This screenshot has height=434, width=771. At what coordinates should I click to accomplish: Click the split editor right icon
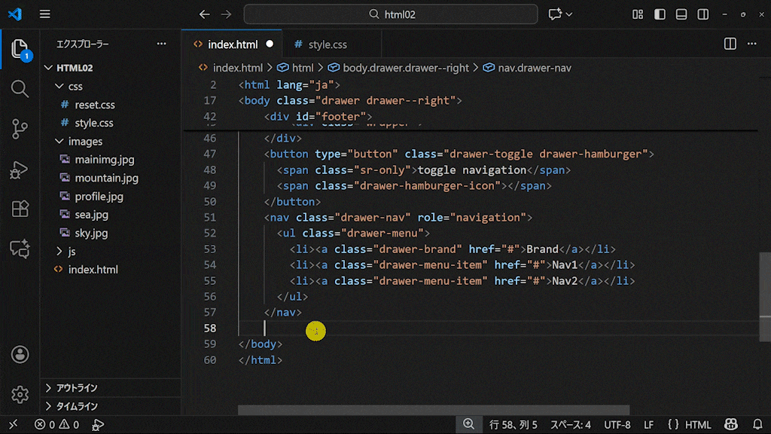730,44
